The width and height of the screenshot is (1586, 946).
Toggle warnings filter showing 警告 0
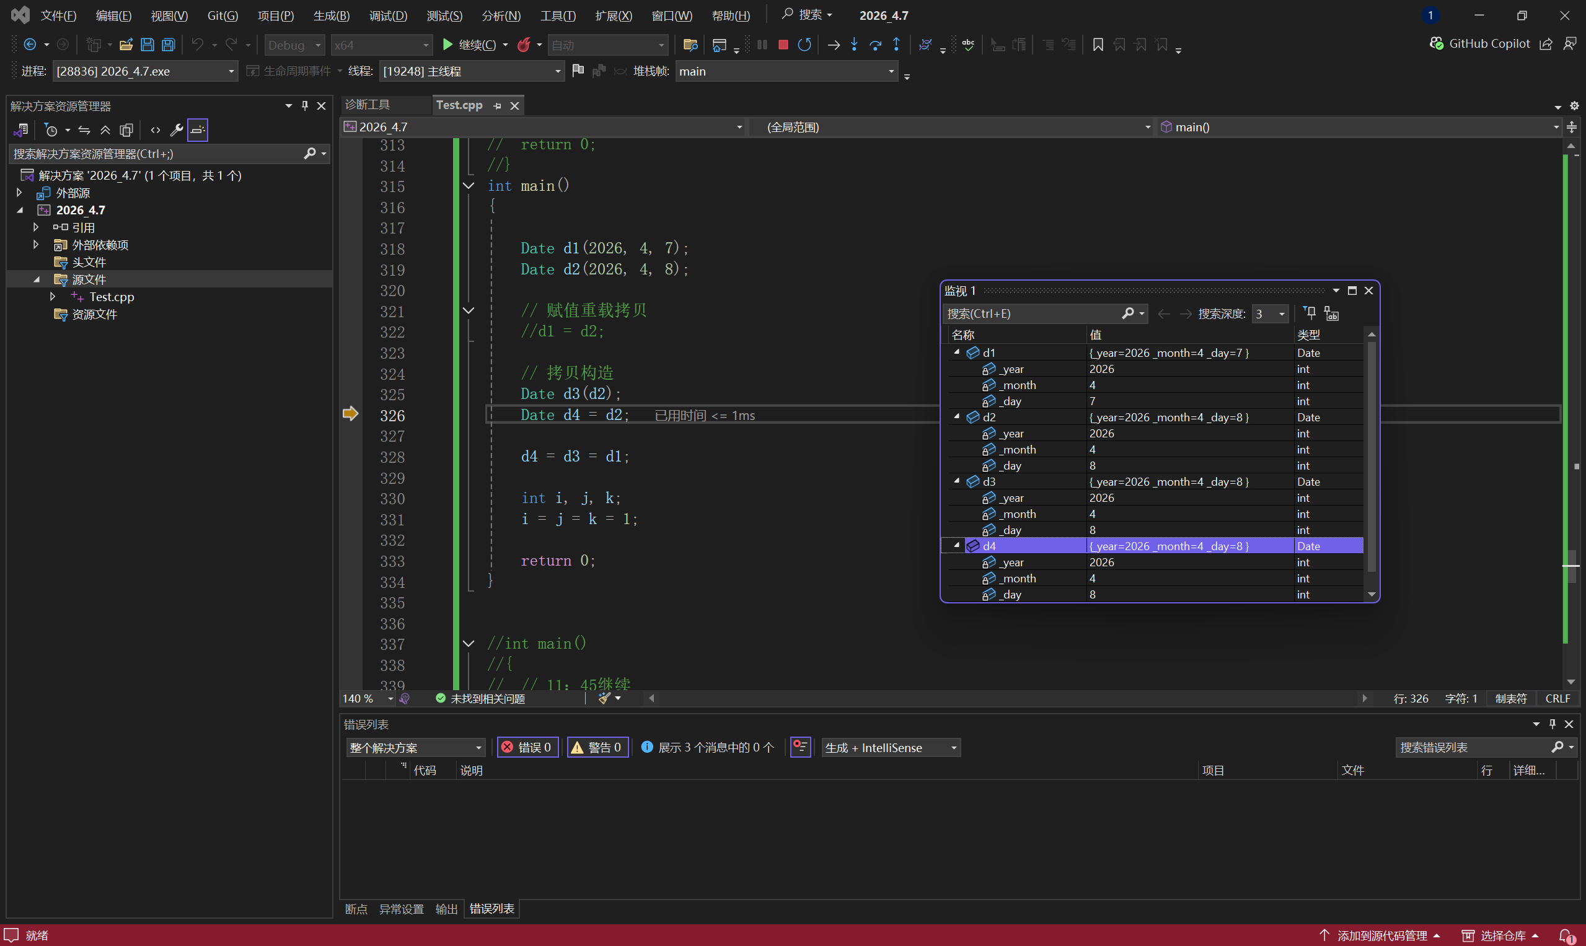[x=597, y=747]
